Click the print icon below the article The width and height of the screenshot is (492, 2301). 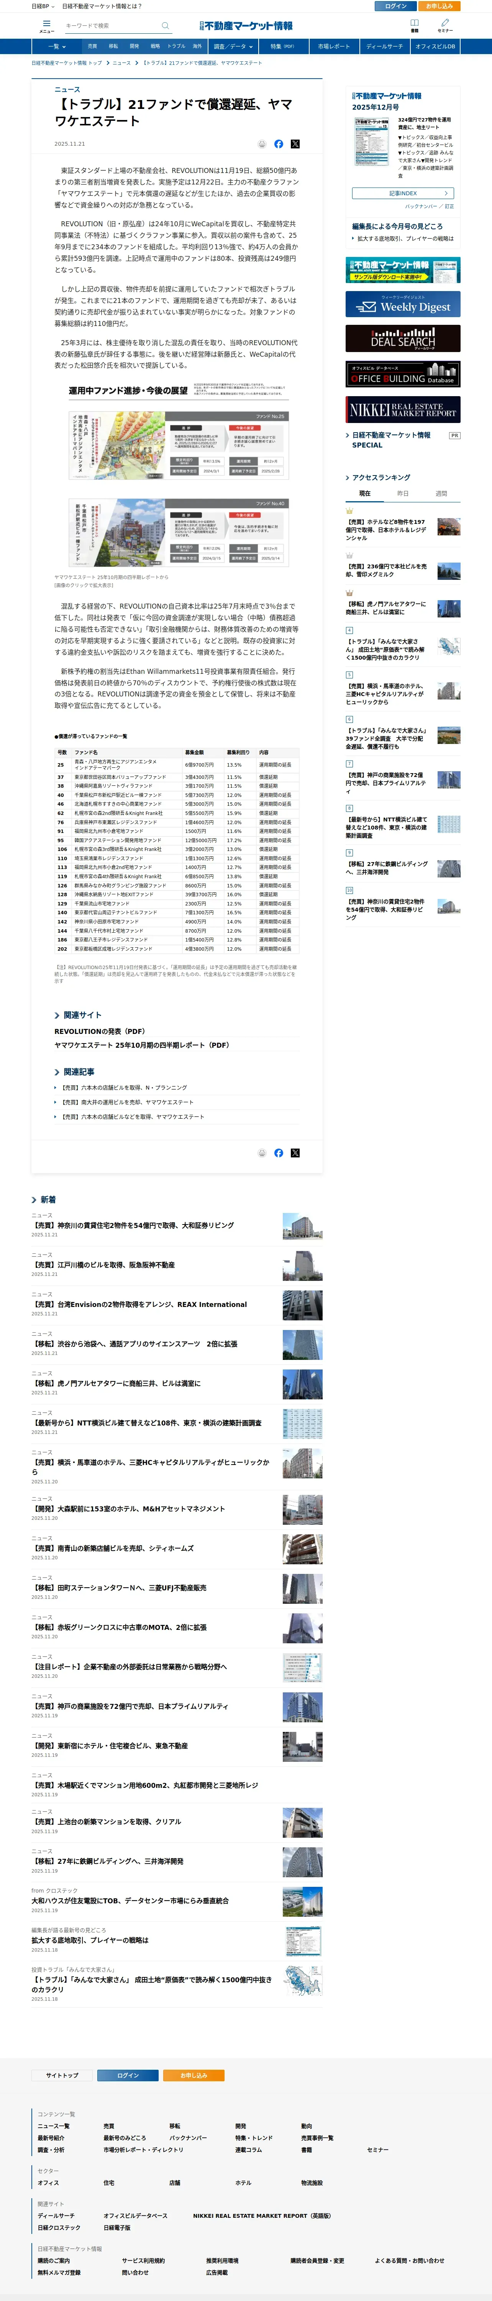click(x=262, y=1153)
